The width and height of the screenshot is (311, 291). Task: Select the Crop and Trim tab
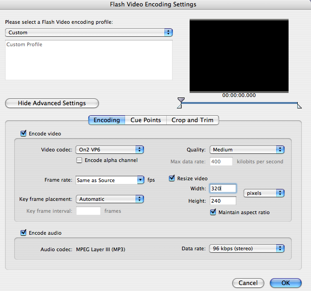(x=192, y=120)
